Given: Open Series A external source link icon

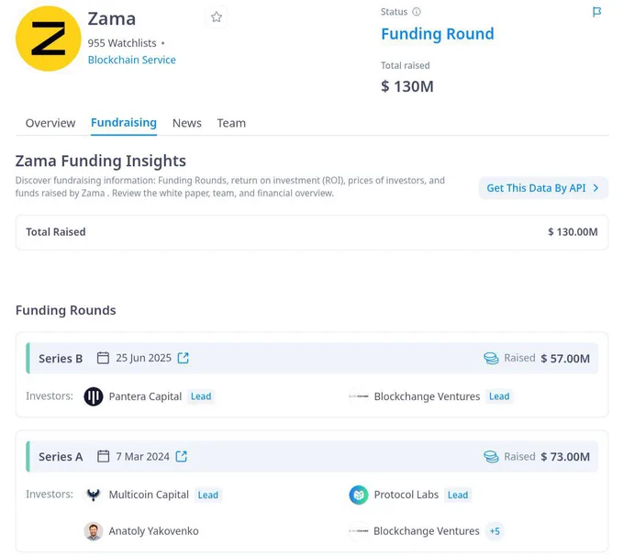Looking at the screenshot, I should (182, 456).
